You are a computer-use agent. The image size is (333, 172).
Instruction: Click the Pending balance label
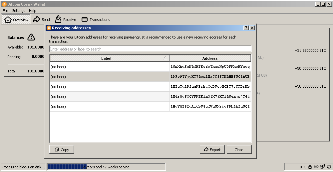click(x=14, y=57)
